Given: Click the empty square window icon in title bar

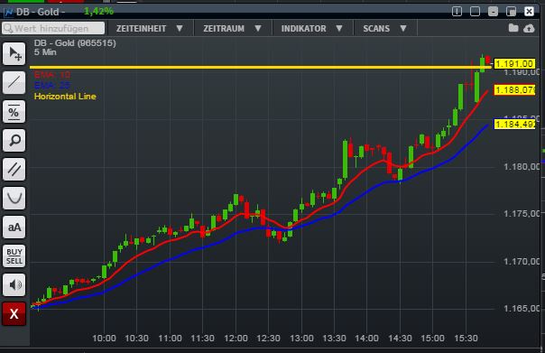Looking at the screenshot, I should (x=475, y=12).
